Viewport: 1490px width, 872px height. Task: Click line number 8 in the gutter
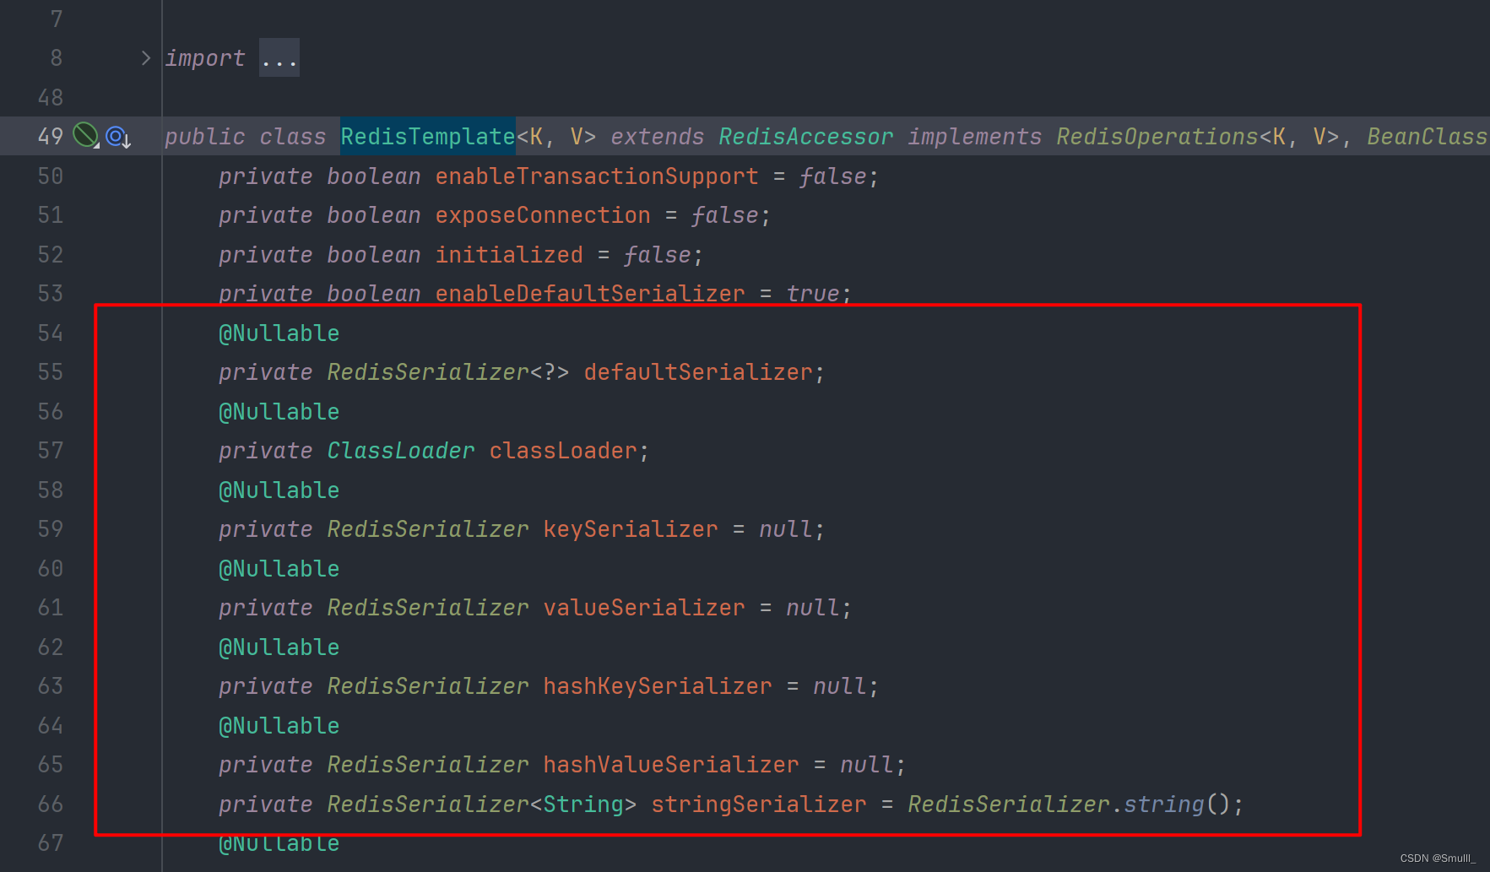57,58
